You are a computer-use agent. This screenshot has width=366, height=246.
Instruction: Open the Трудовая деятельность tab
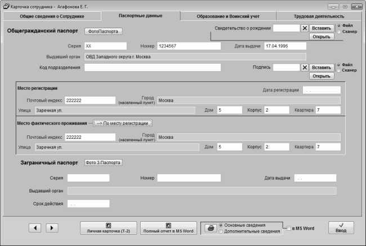tap(319, 16)
